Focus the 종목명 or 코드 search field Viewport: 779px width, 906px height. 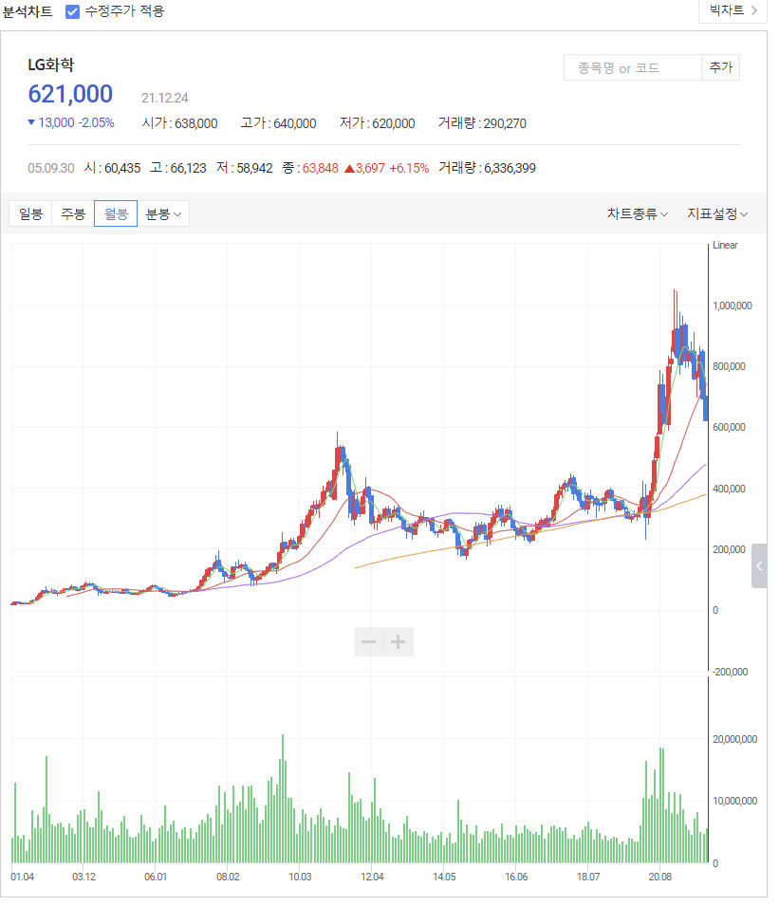633,68
